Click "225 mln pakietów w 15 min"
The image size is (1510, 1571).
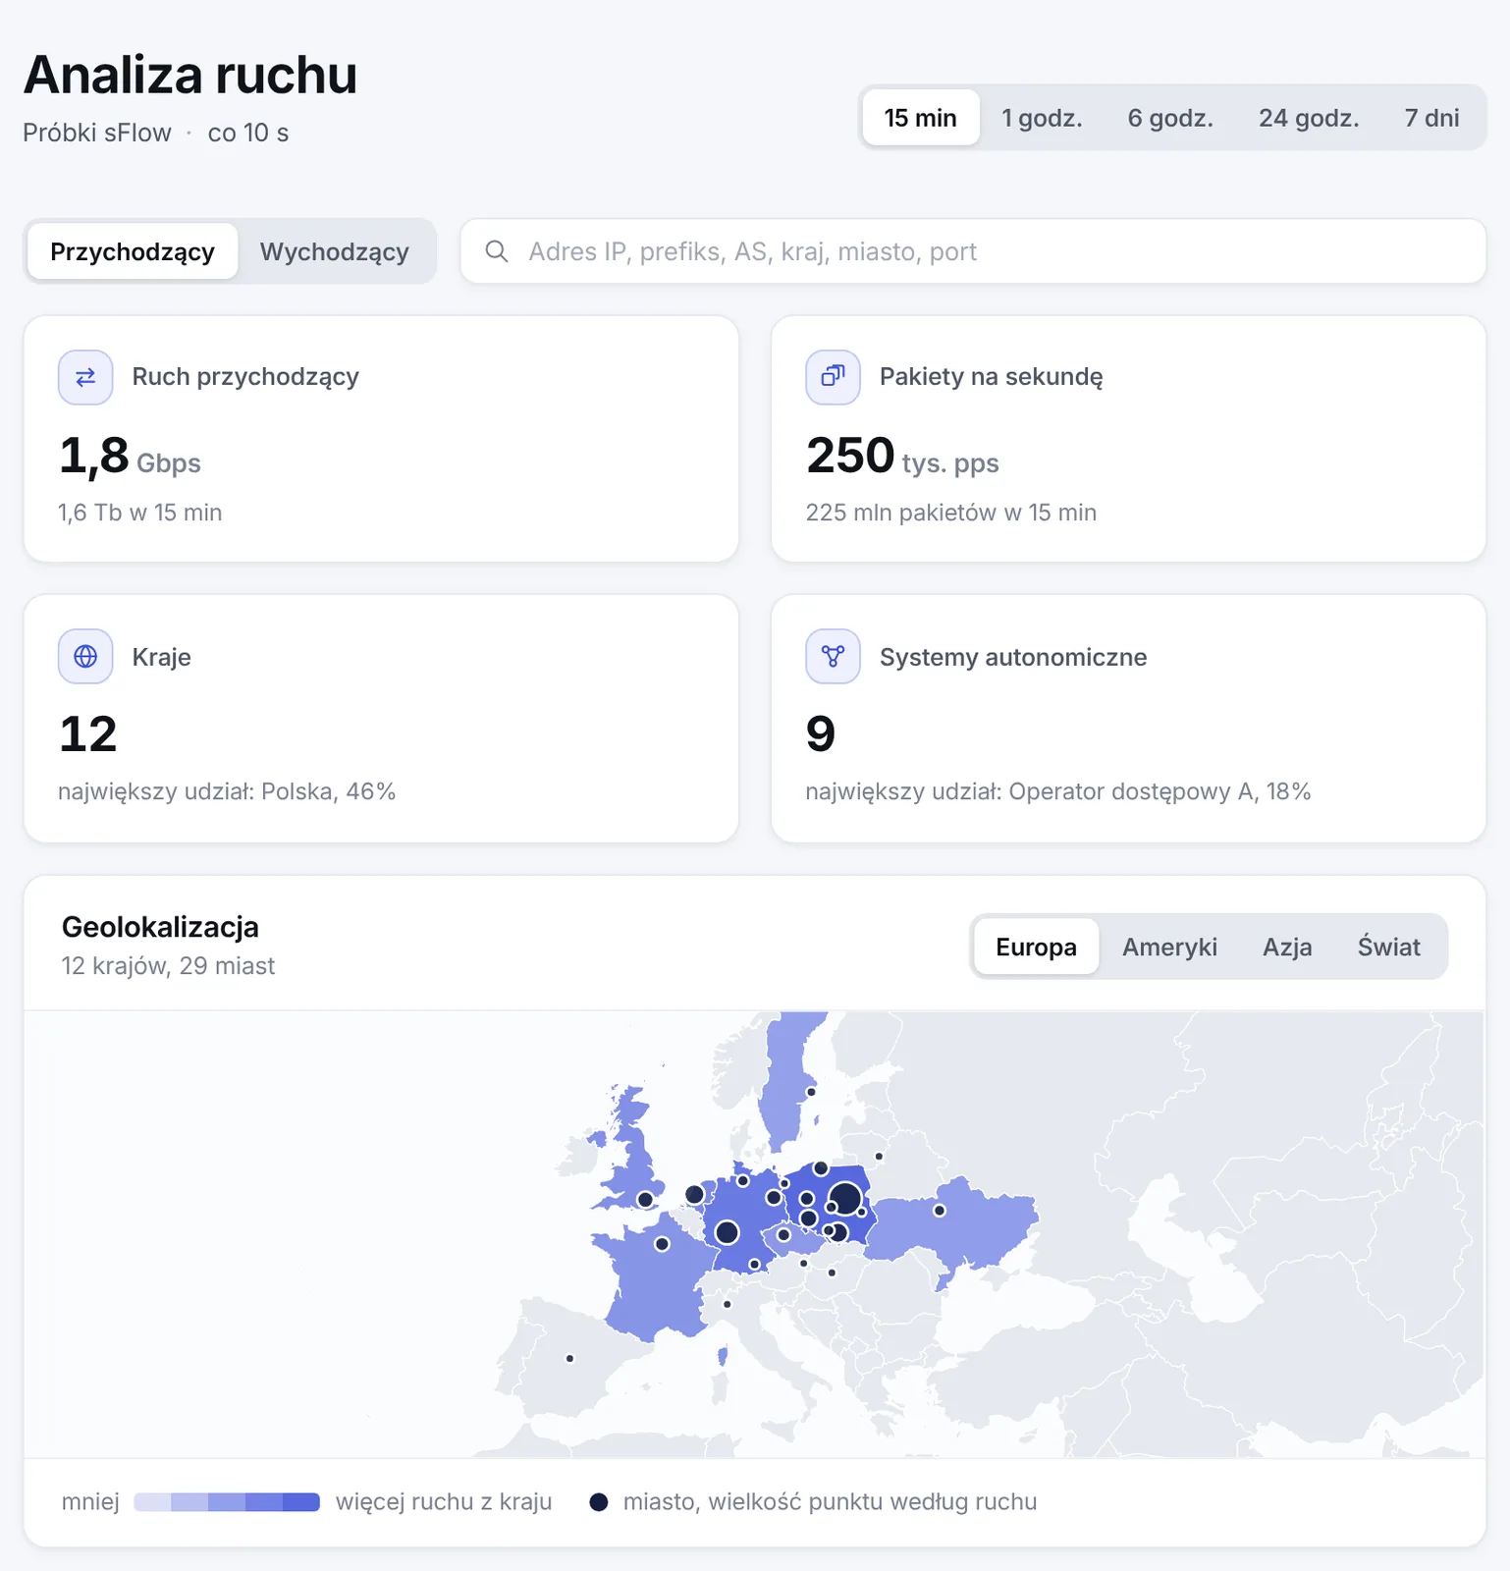click(x=950, y=513)
